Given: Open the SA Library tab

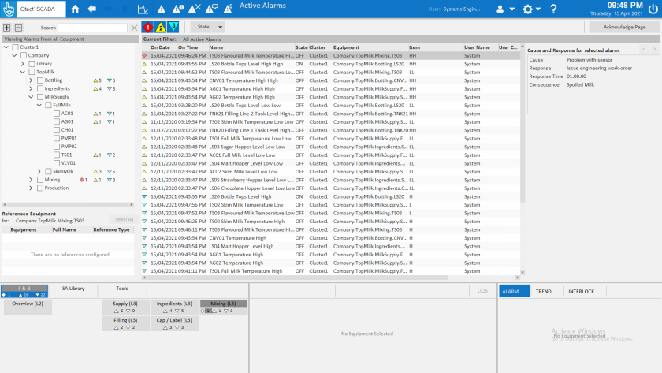Looking at the screenshot, I should [73, 289].
